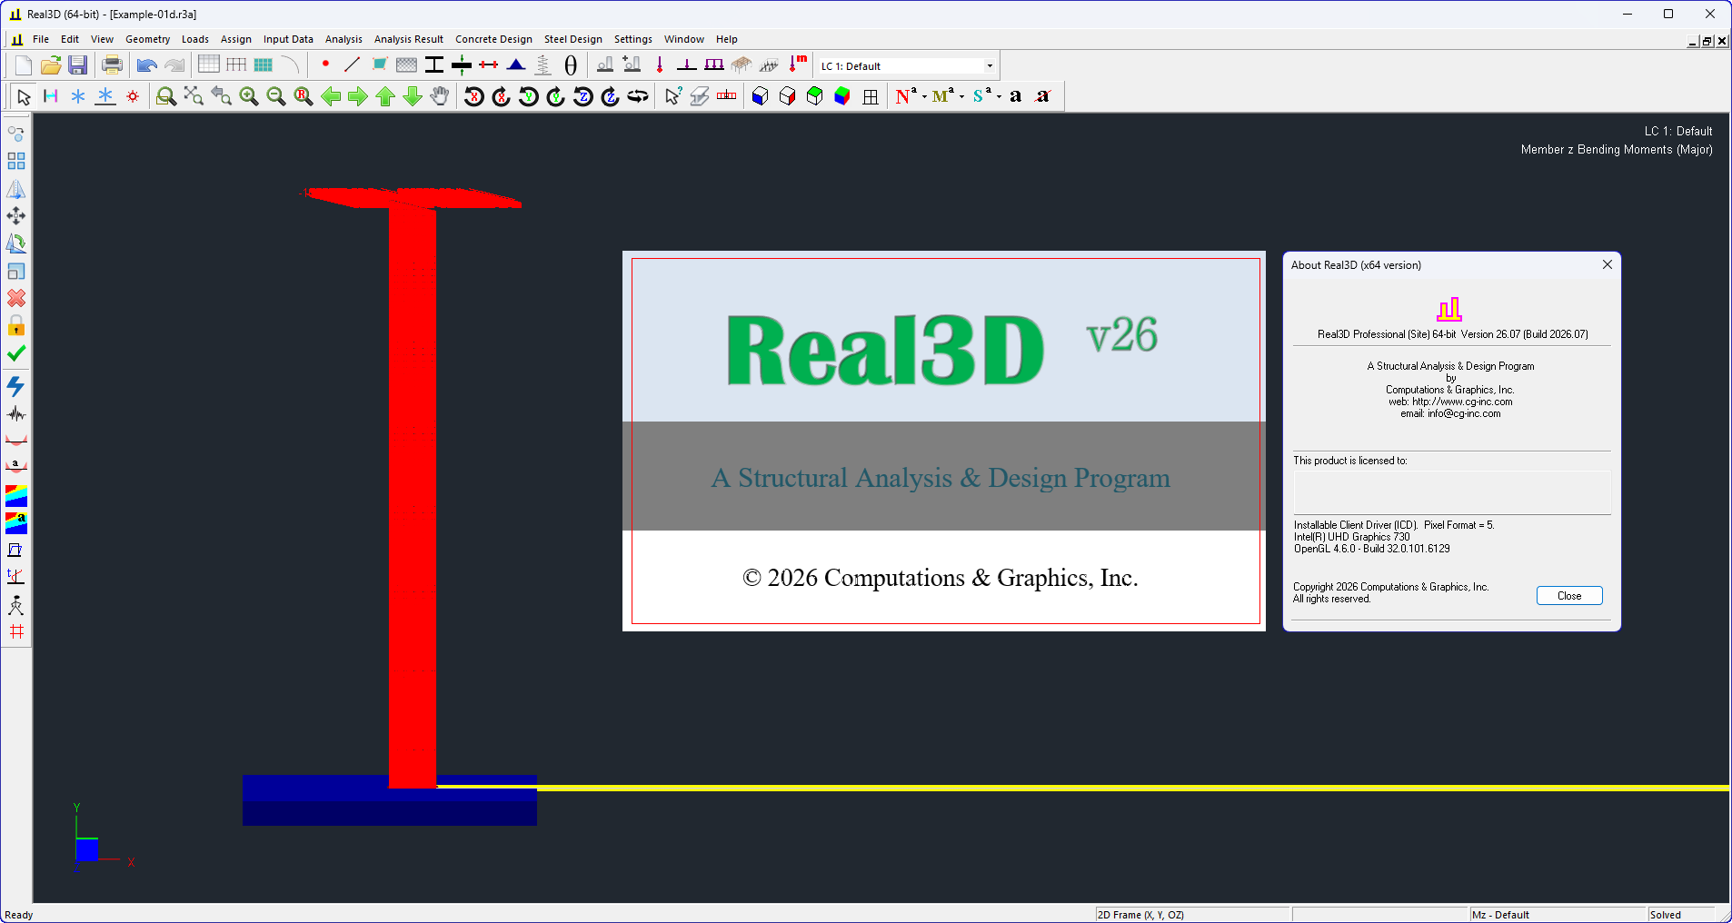Screen dimensions: 1732x923
Task: Open the rectangular grid generation tool
Action: click(209, 65)
